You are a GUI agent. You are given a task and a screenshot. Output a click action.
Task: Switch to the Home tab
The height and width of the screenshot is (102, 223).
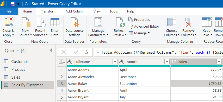(27, 11)
